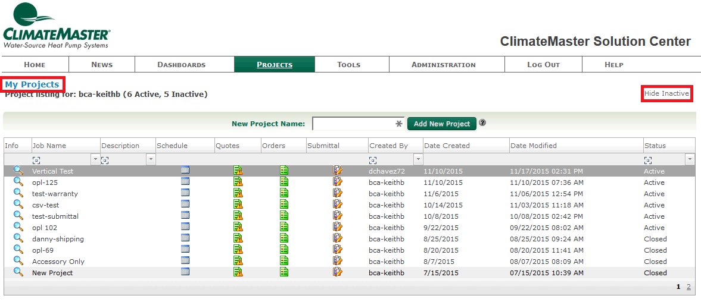The image size is (701, 302).
Task: Click Log Out in navigation bar
Action: point(544,65)
